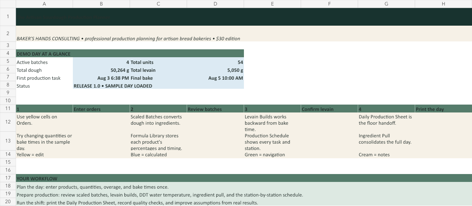
Task: Select row 1 header
Action: coord(8,17)
